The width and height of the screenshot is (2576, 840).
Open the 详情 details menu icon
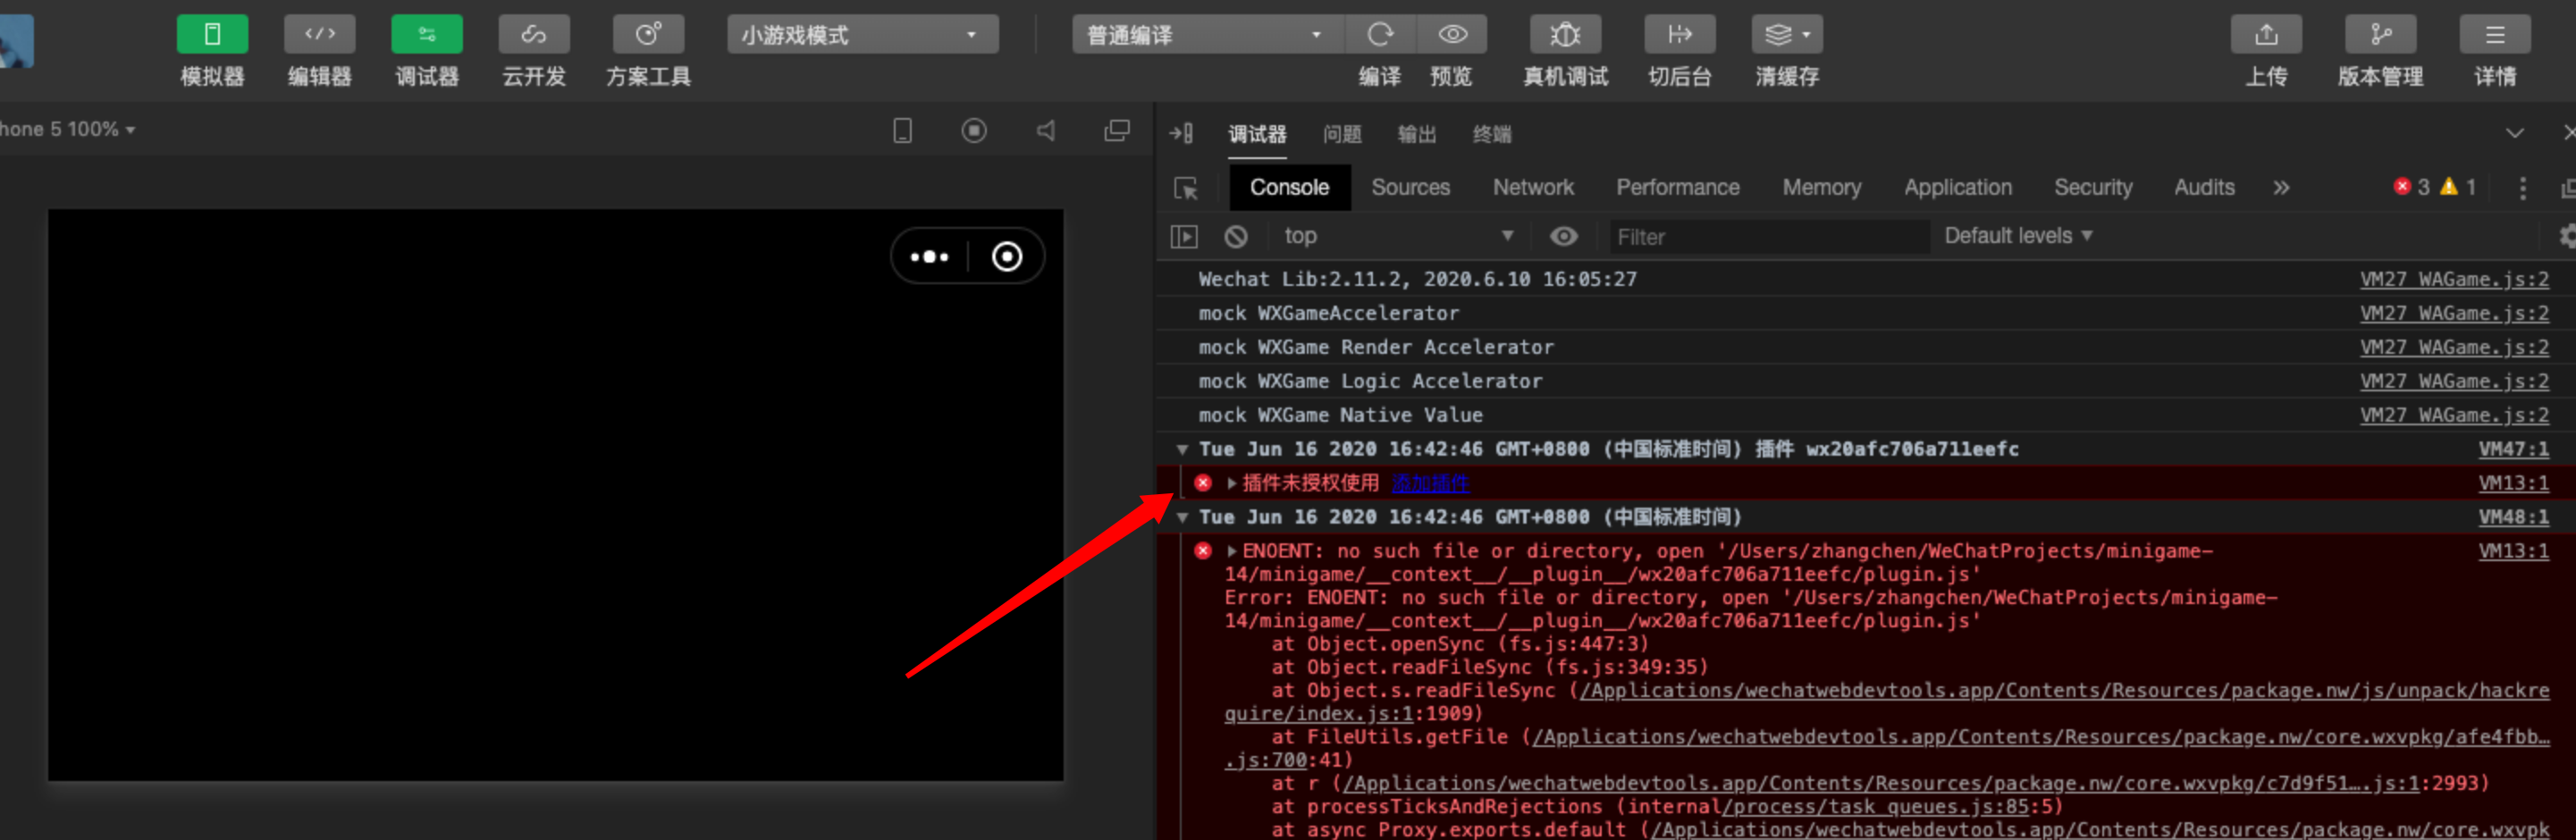(x=2495, y=35)
